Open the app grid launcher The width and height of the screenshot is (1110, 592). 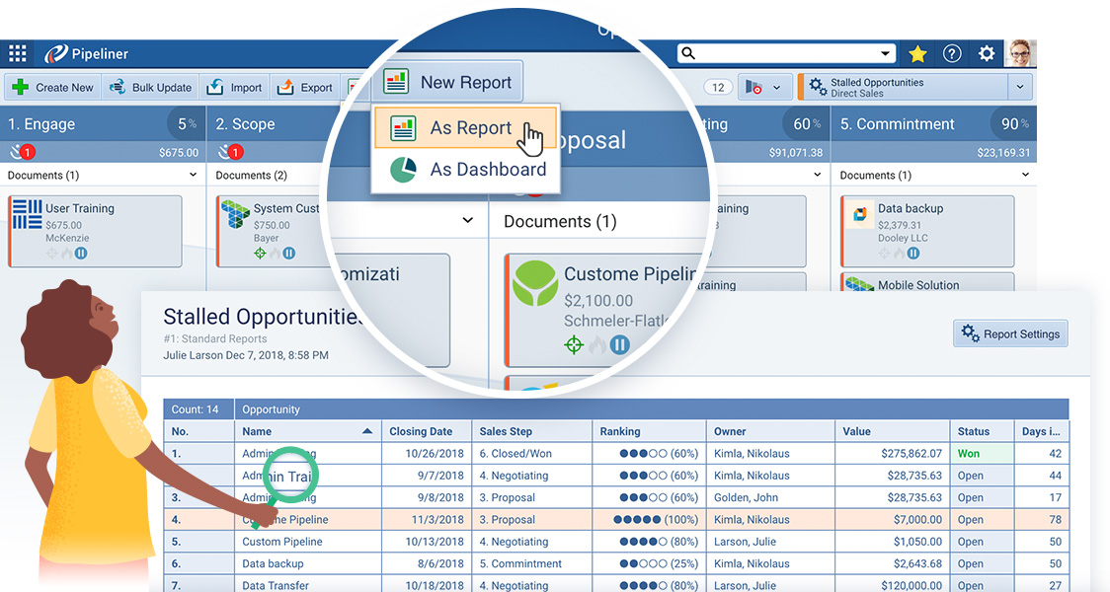18,53
